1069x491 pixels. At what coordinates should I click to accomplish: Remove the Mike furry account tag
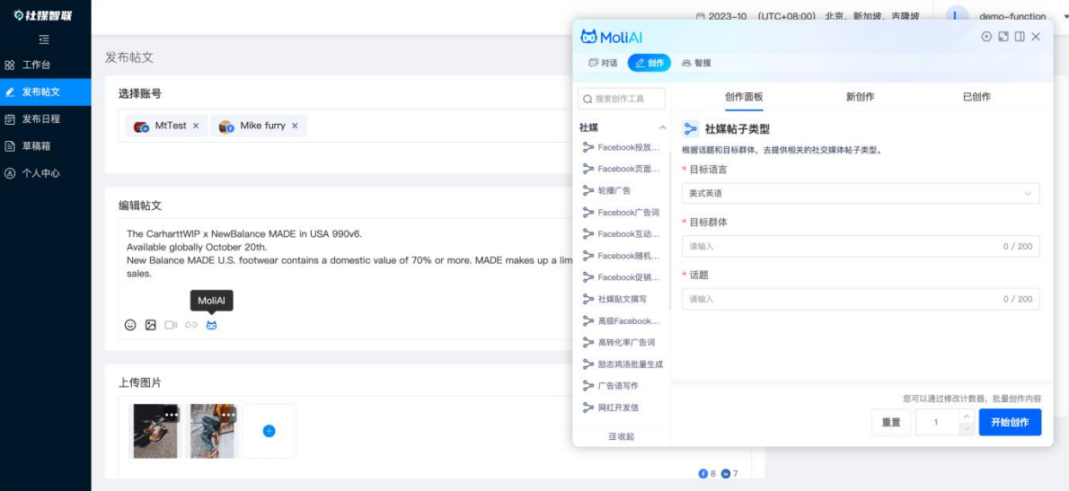pyautogui.click(x=294, y=126)
